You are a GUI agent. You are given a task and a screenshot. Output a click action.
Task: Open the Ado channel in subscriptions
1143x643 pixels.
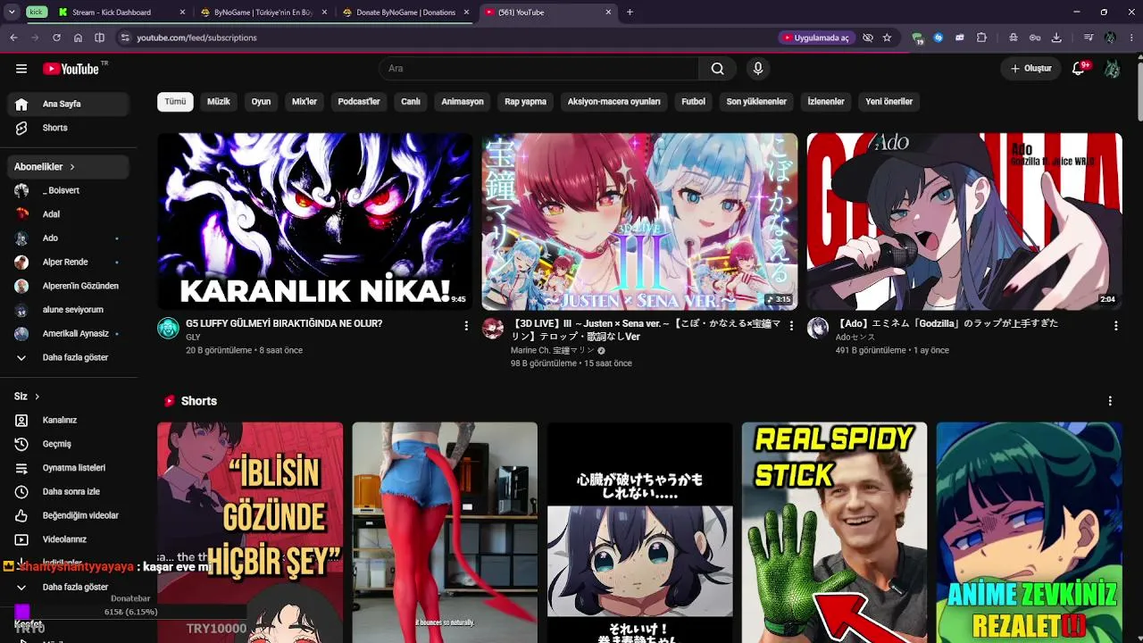click(x=69, y=238)
